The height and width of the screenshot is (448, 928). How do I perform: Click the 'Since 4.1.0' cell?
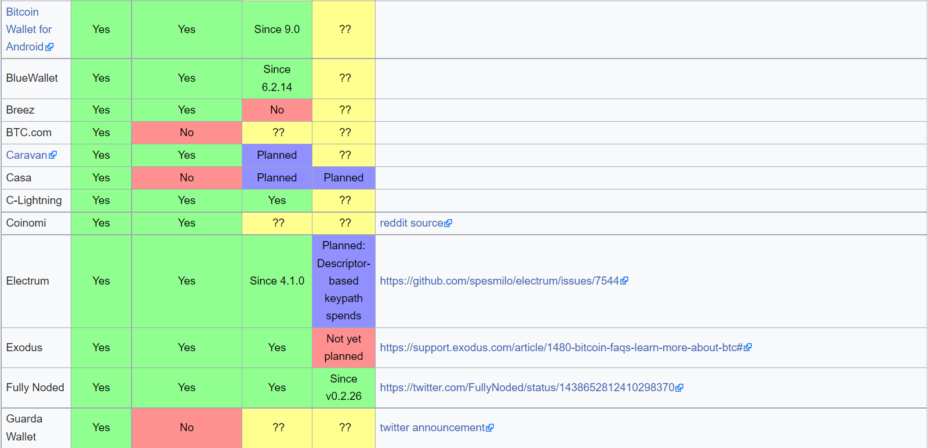277,281
